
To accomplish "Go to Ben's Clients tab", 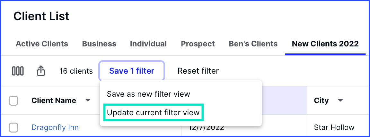I will pos(253,44).
